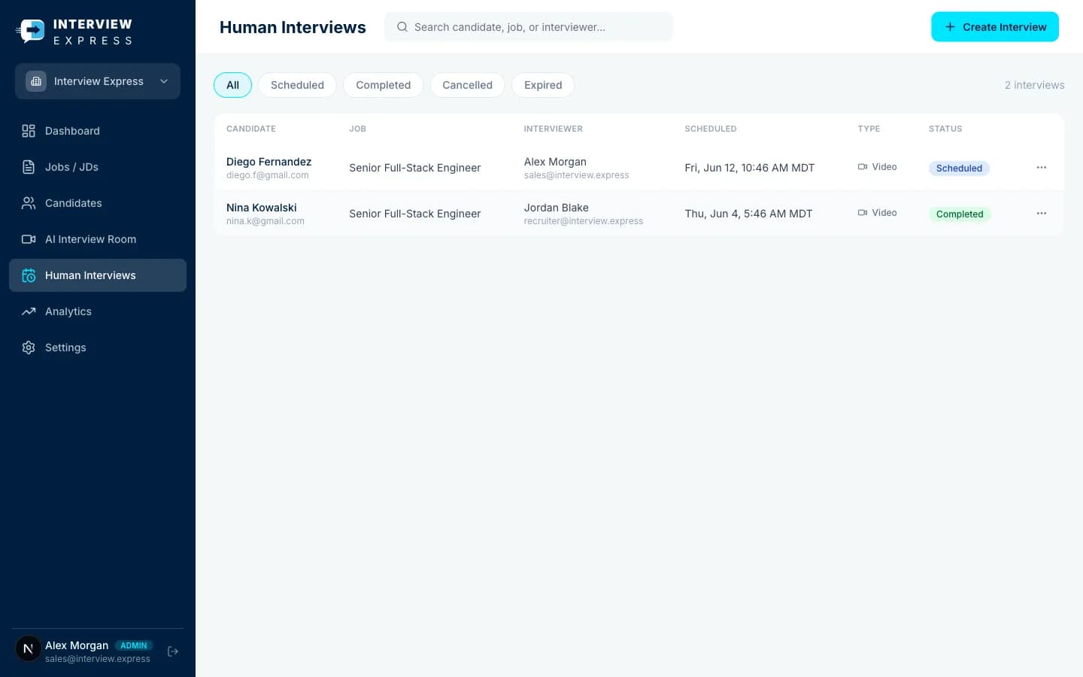Screen dimensions: 1083x677
Task: Click video icon in Nina Kowalski row
Action: (863, 213)
